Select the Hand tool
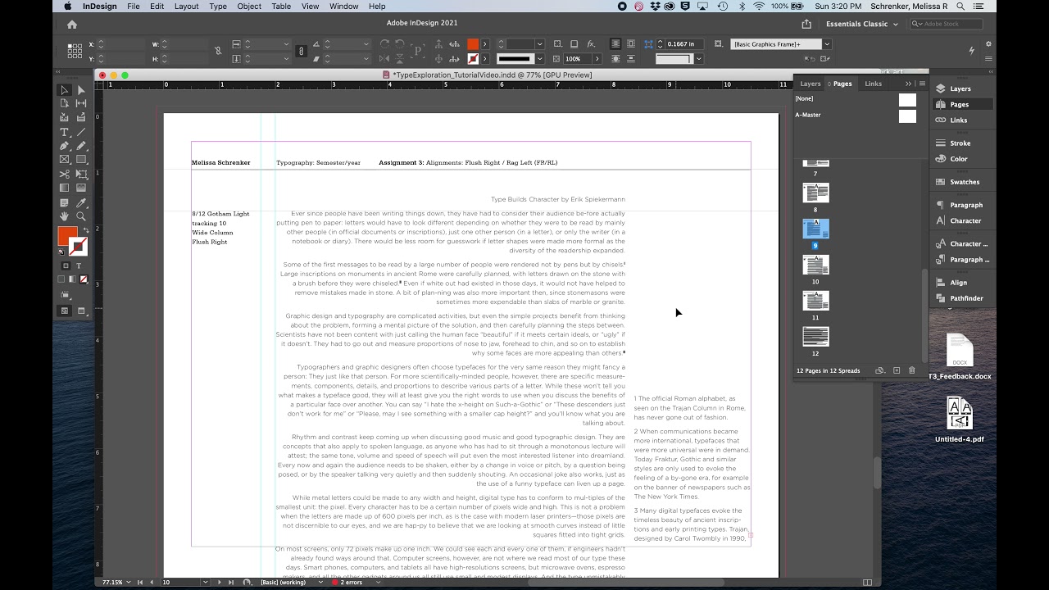The height and width of the screenshot is (590, 1049). click(64, 216)
